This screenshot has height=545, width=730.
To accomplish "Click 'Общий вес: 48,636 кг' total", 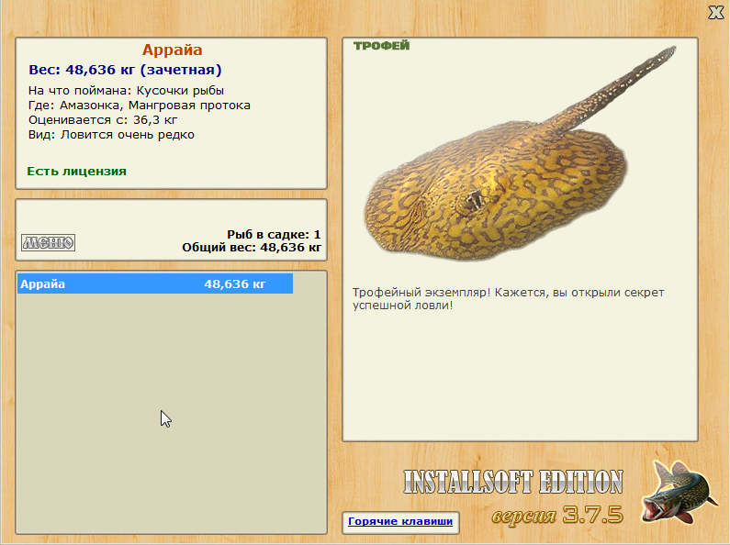I will pos(252,248).
